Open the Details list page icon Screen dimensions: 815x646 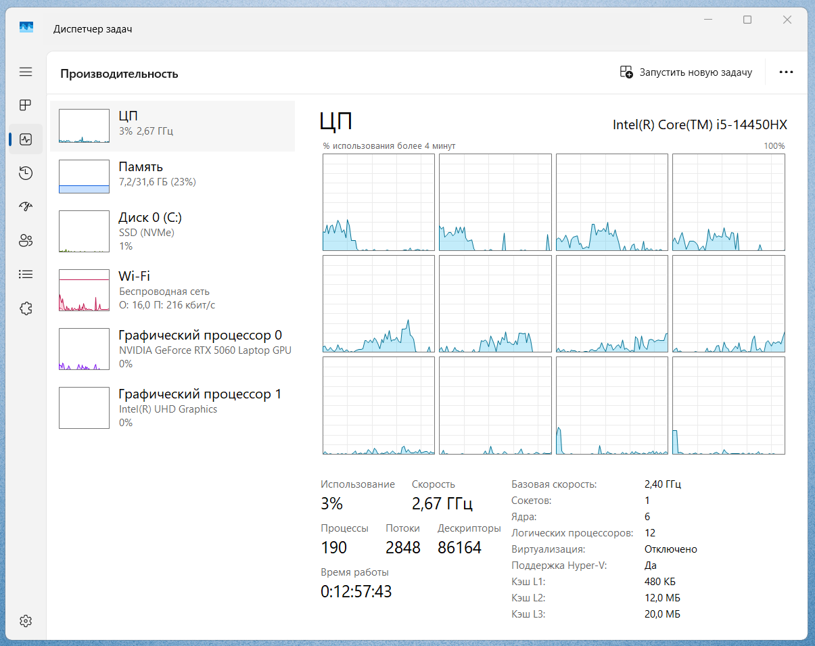[26, 274]
